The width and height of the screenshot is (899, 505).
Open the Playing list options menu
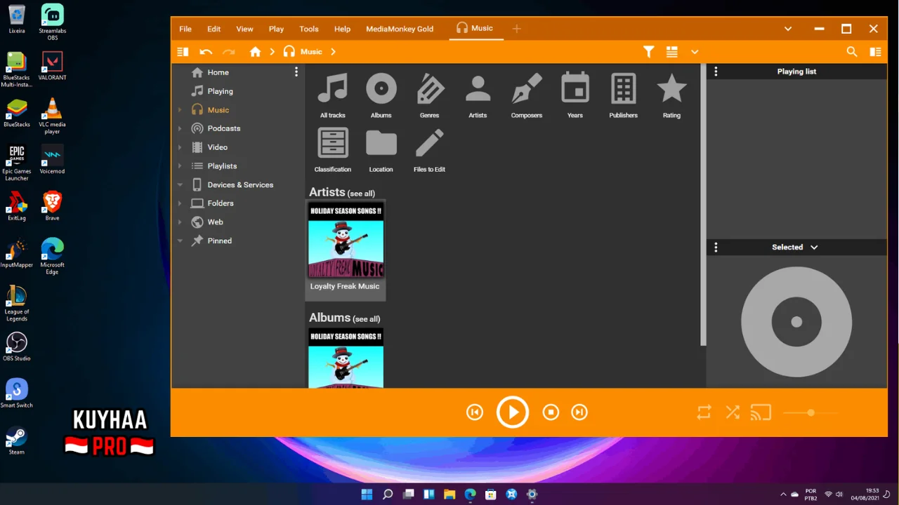[716, 72]
